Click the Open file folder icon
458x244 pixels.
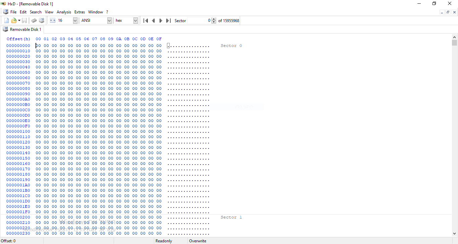click(x=14, y=20)
